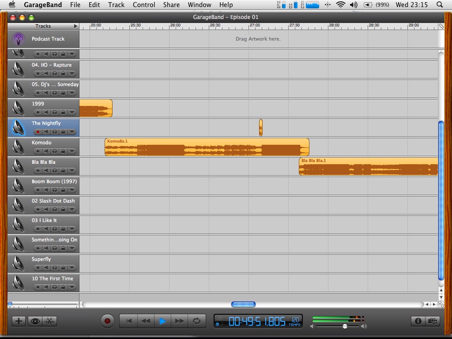
Task: Select the Boom Boom (1997) track header
Action: point(43,186)
